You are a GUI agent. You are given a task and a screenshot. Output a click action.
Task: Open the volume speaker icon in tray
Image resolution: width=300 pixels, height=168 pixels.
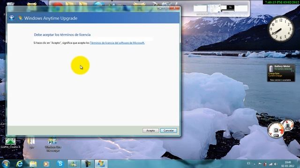coord(276,164)
